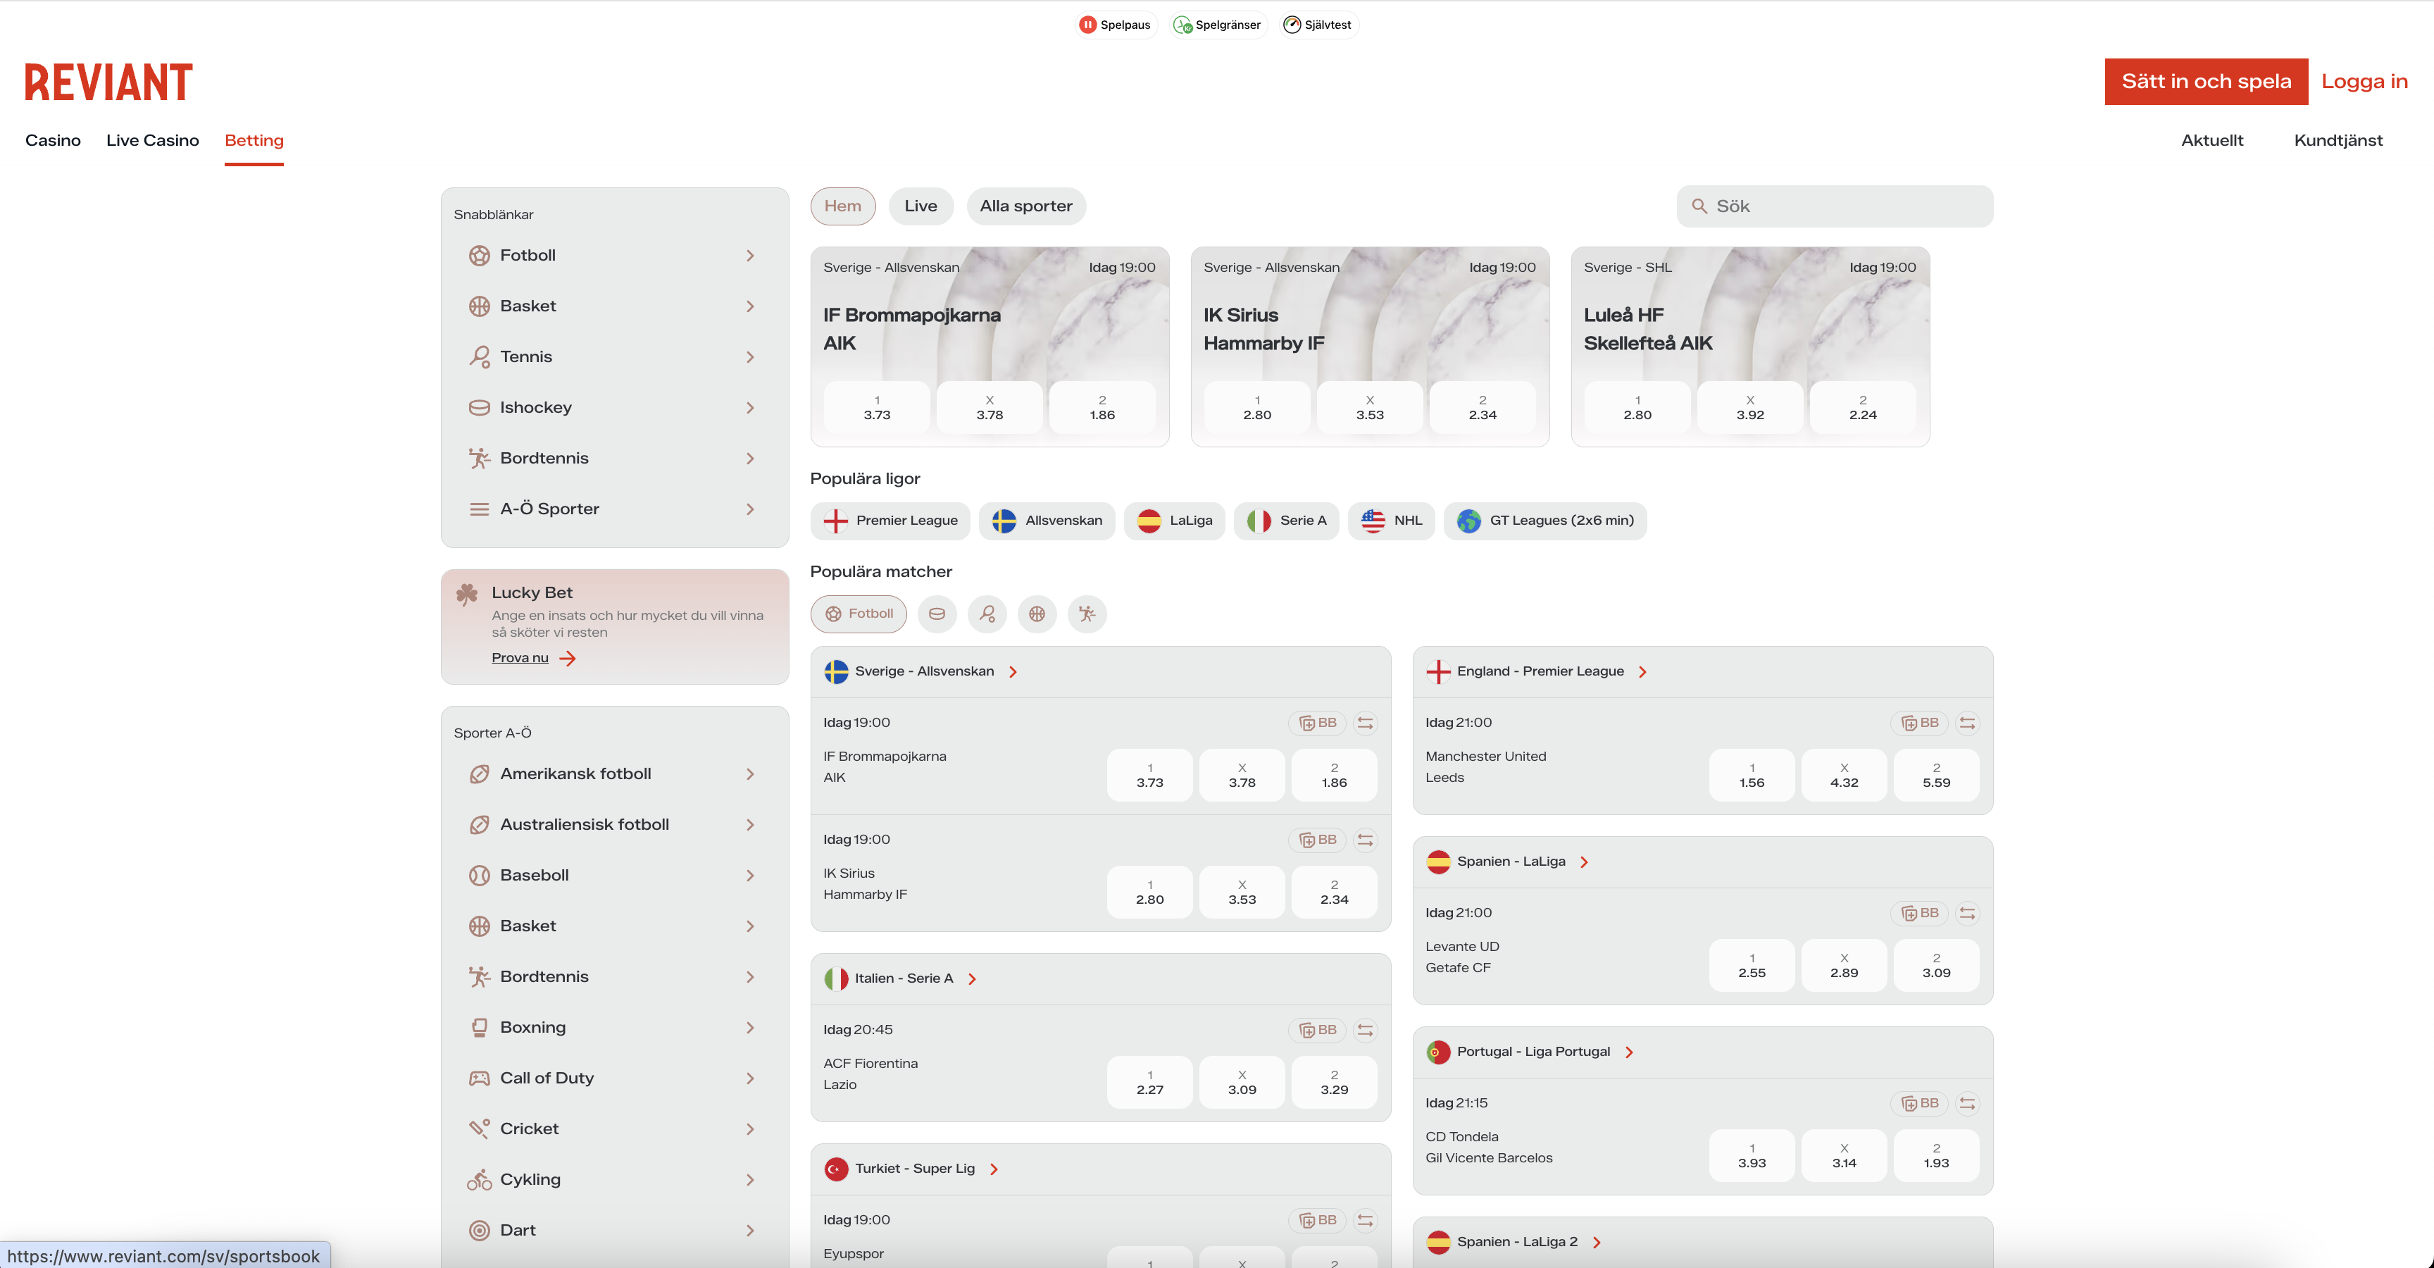
Task: Click swap icon for Manchester United match
Action: click(x=1967, y=723)
